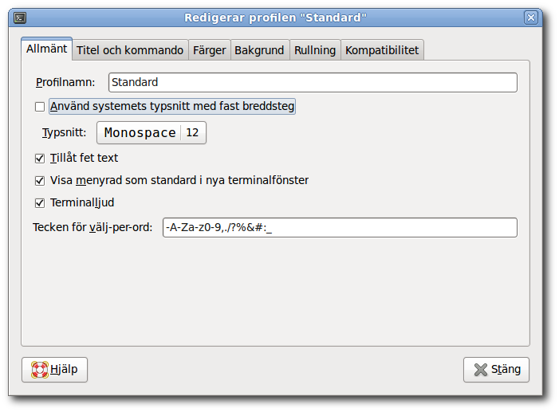Click the Hjälp button label

click(64, 369)
